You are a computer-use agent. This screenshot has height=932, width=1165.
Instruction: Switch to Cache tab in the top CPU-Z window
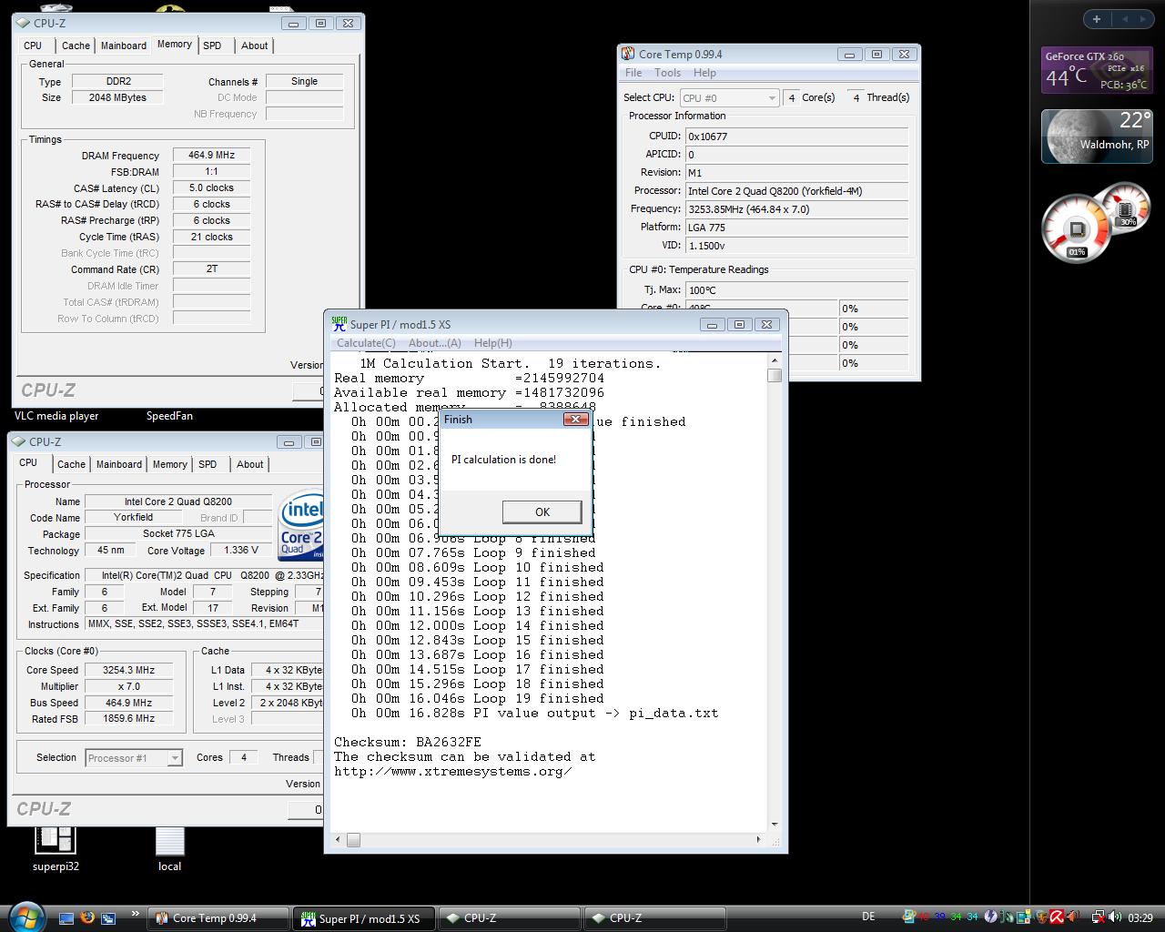pyautogui.click(x=76, y=46)
